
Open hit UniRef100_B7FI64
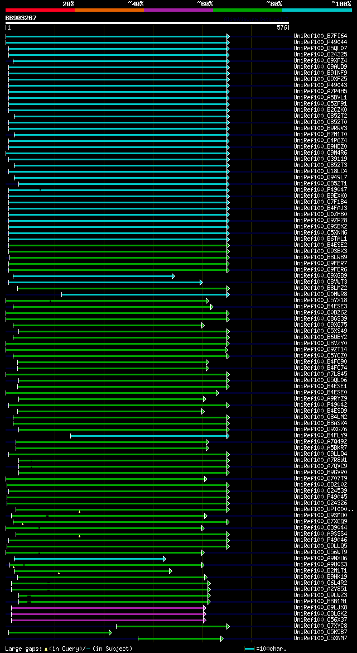pyautogui.click(x=320, y=36)
